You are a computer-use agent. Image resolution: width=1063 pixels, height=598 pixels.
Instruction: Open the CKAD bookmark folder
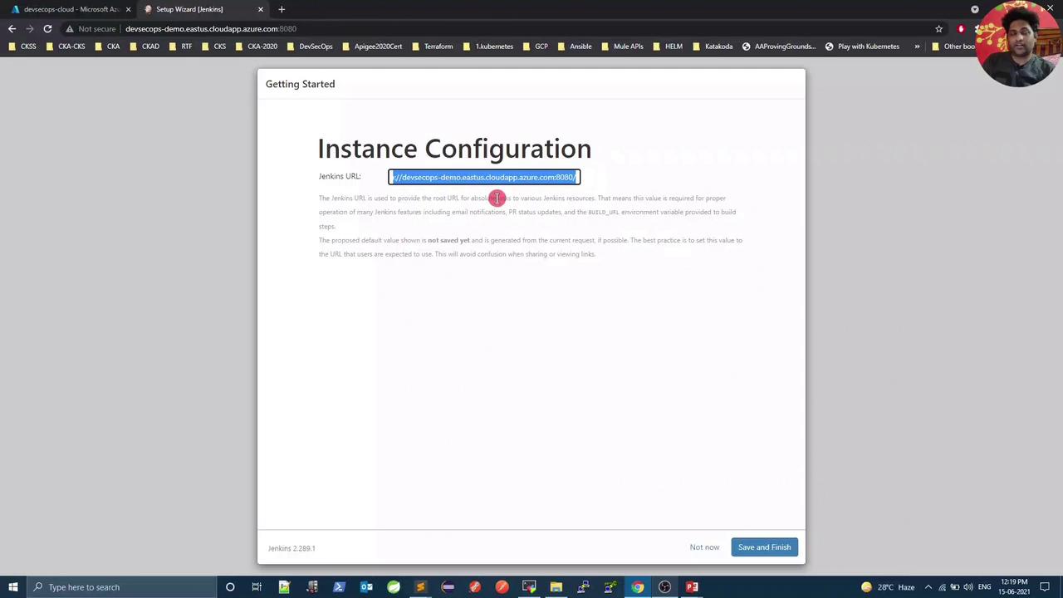(x=145, y=47)
